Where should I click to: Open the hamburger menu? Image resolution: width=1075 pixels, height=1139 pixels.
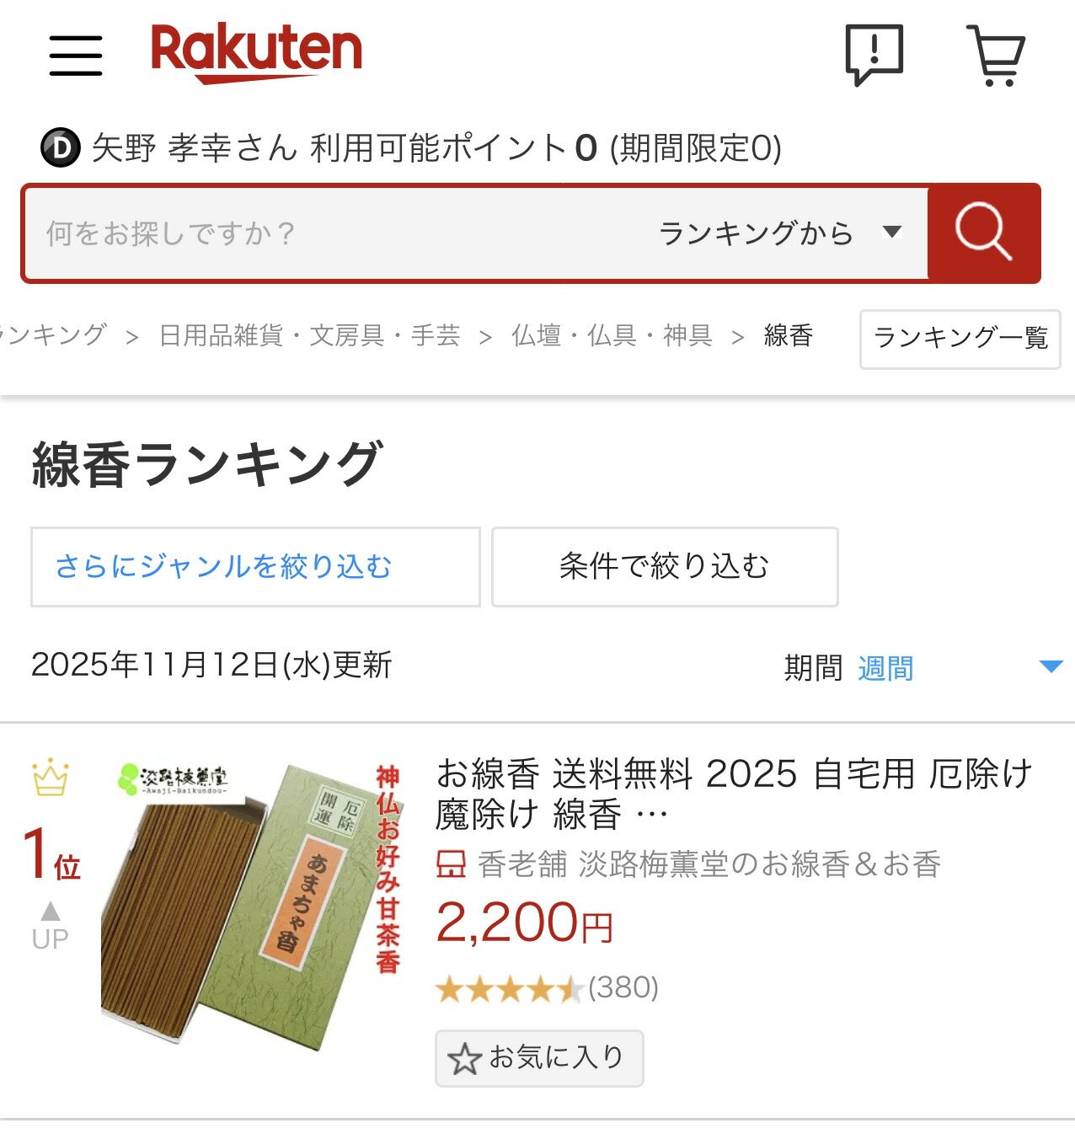(76, 56)
